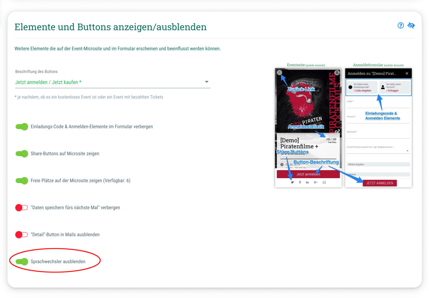Image resolution: width=429 pixels, height=298 pixels.
Task: Expand Anzahl Personen dropdown in form preview
Action: tap(408, 151)
